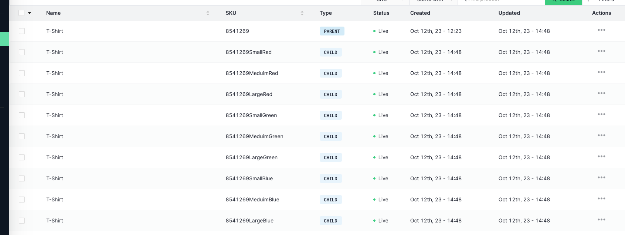Click the CHILD badge for 8541269SmallRed
The image size is (625, 235).
pos(330,52)
